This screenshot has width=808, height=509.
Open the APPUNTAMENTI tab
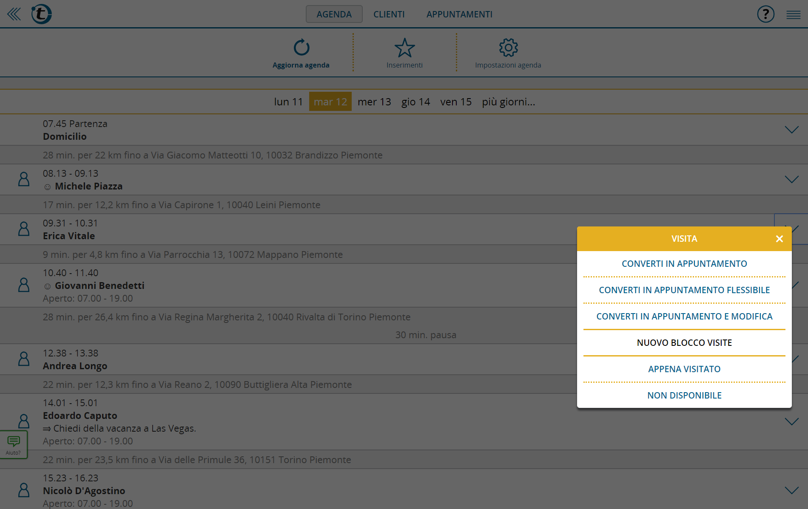pos(459,14)
